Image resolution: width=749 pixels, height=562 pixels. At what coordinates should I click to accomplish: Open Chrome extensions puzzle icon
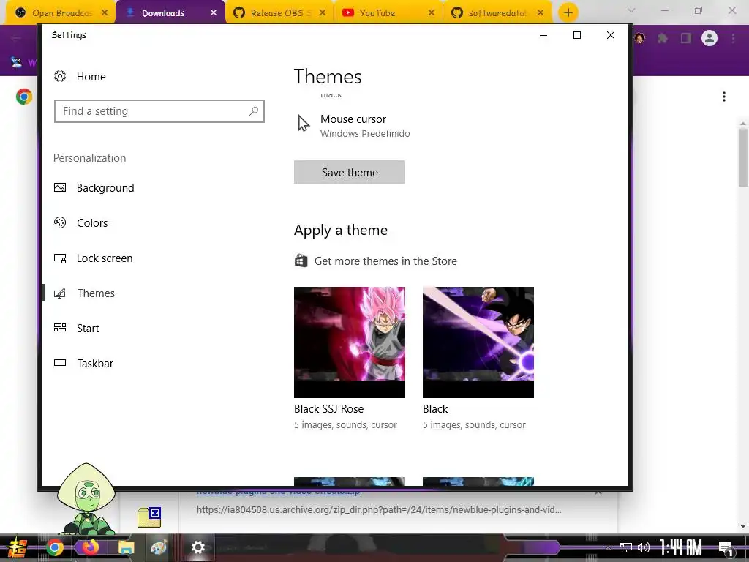tap(663, 38)
